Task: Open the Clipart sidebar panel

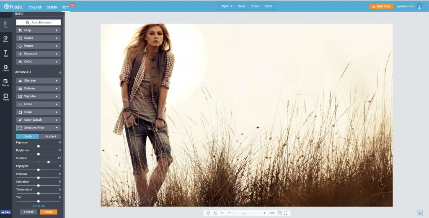Action: 5,68
